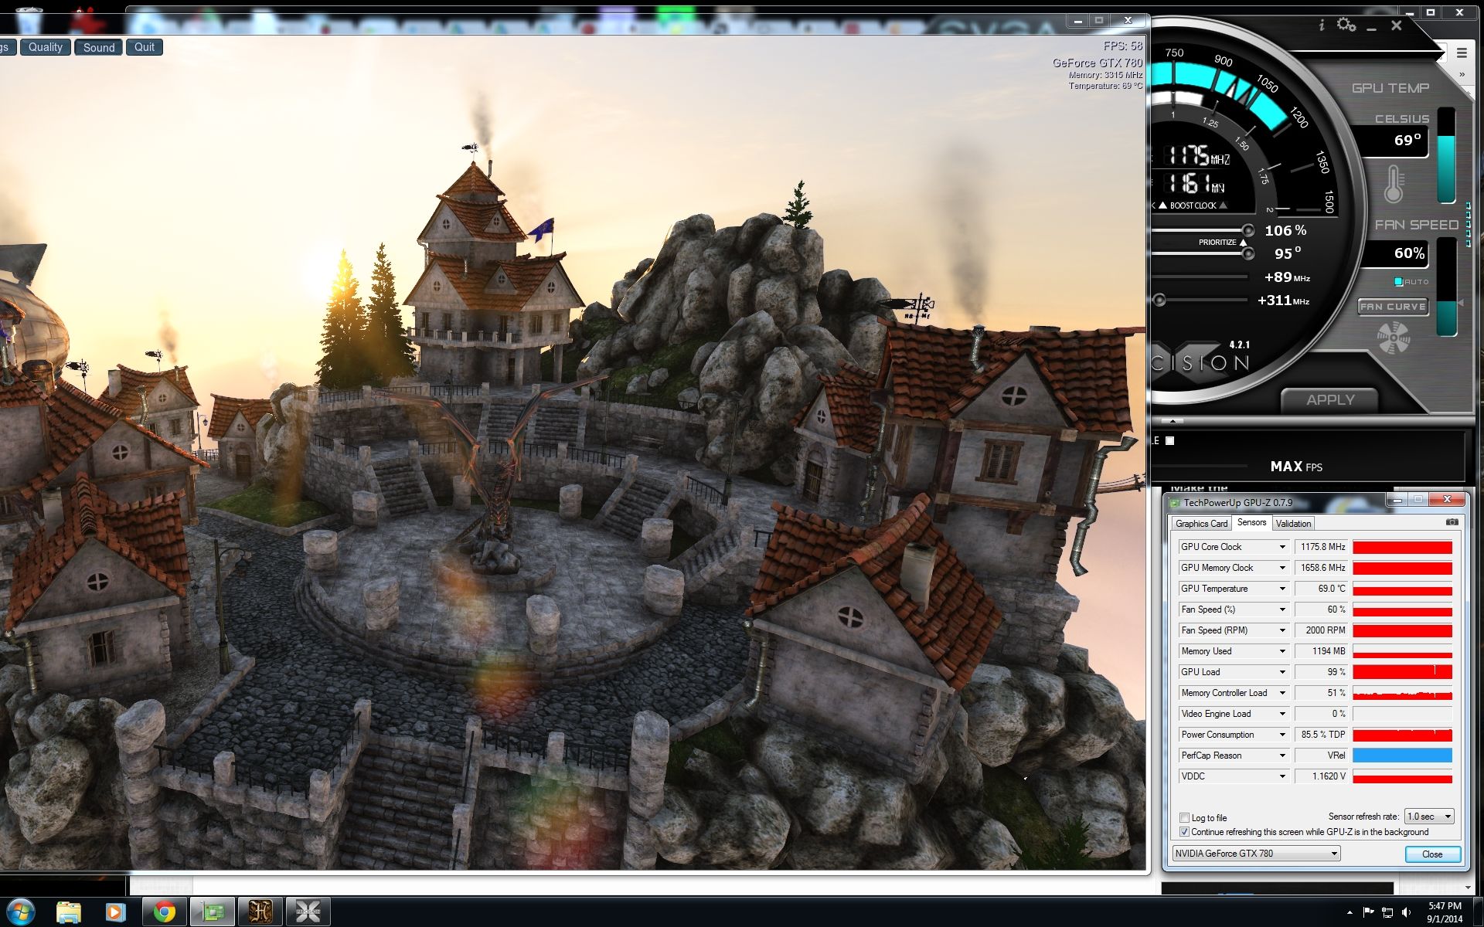Click the Power Consumption sensor row in GPU-Z
The height and width of the screenshot is (927, 1484).
[x=1229, y=735]
